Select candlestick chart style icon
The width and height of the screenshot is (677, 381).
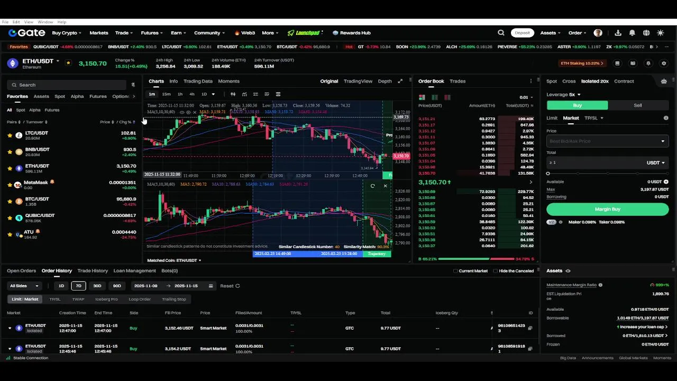click(233, 94)
